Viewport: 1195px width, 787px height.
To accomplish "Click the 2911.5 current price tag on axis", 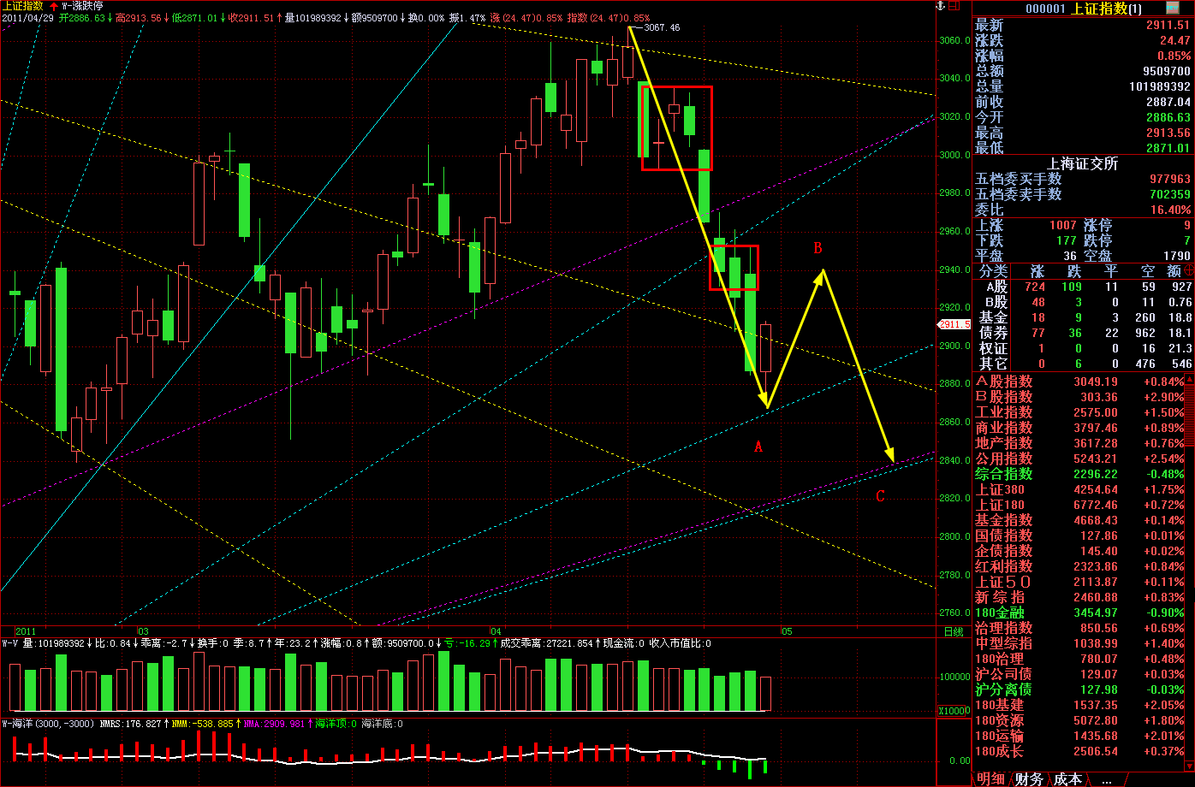I will coord(953,325).
